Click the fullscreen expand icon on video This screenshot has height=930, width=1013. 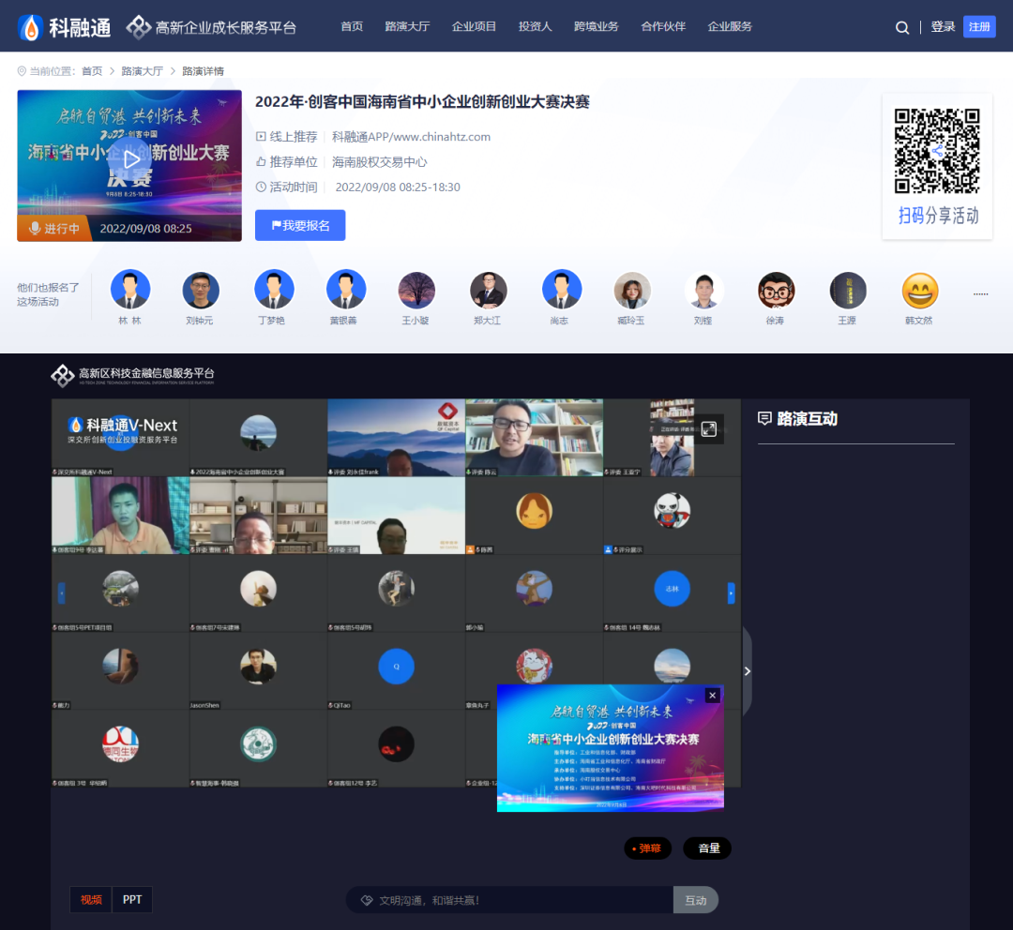pyautogui.click(x=709, y=428)
